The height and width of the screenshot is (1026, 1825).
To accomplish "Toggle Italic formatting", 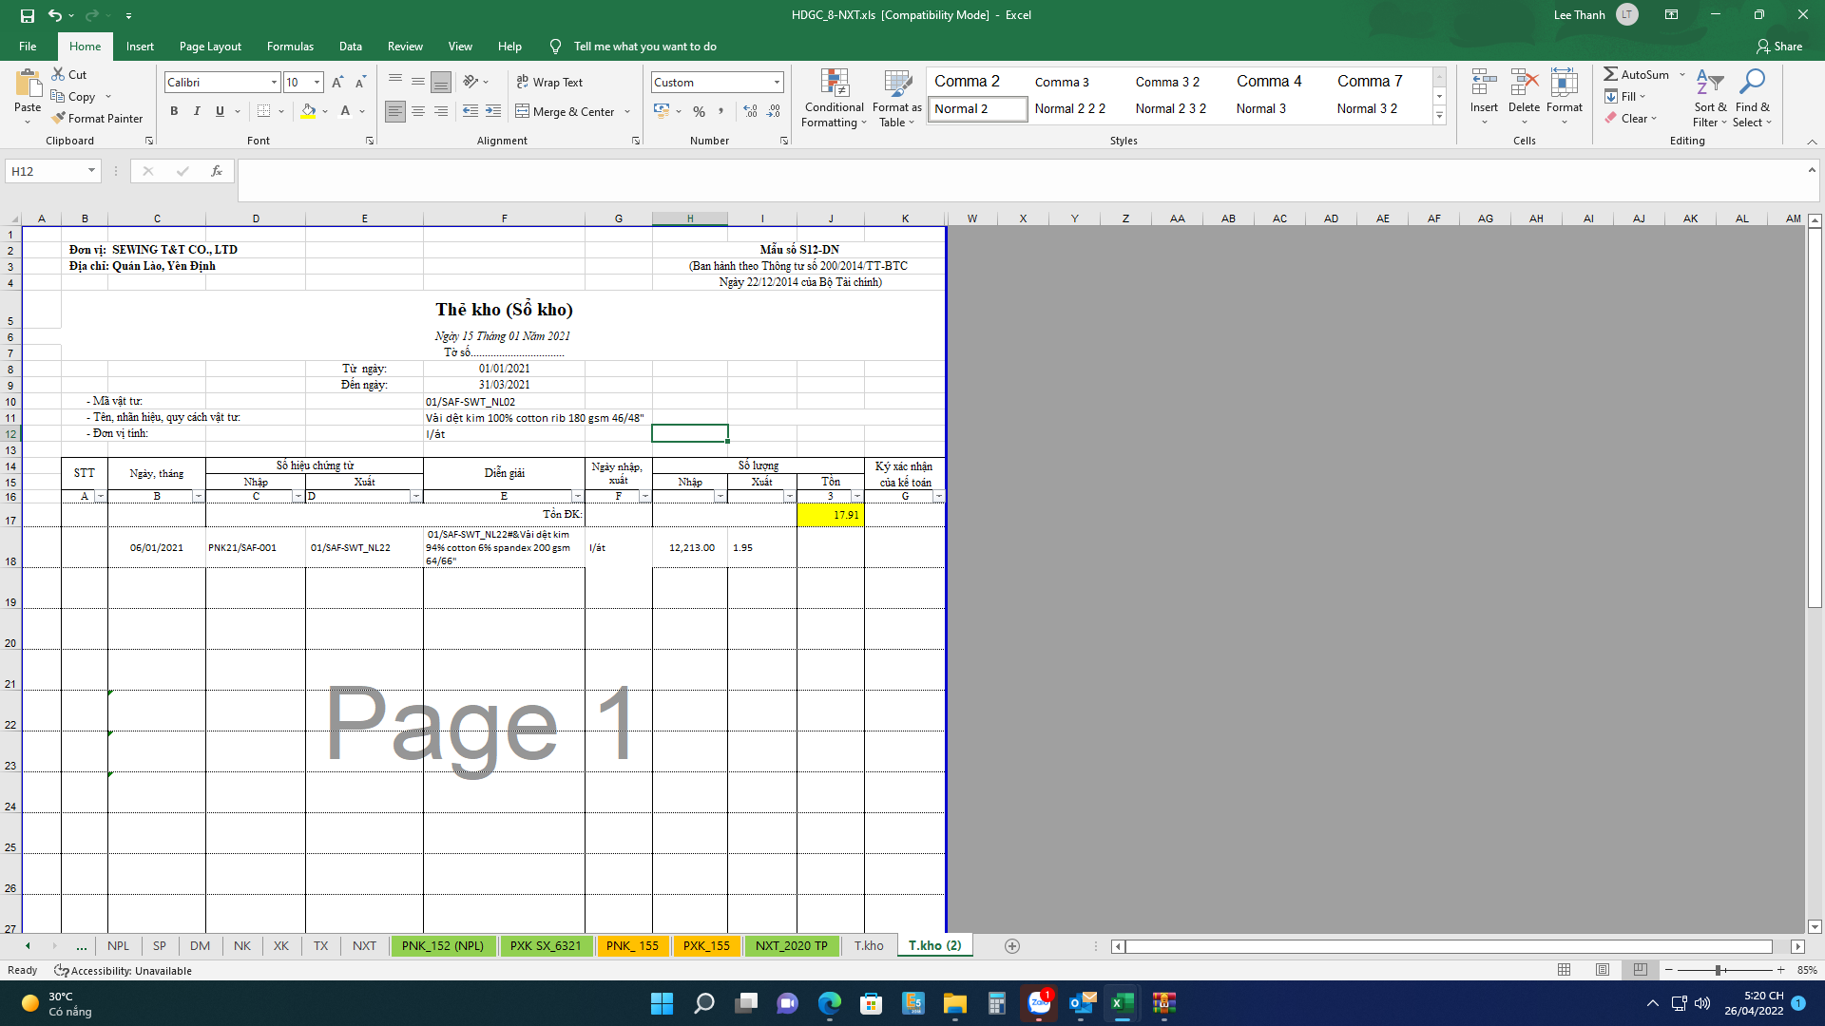I will (197, 111).
